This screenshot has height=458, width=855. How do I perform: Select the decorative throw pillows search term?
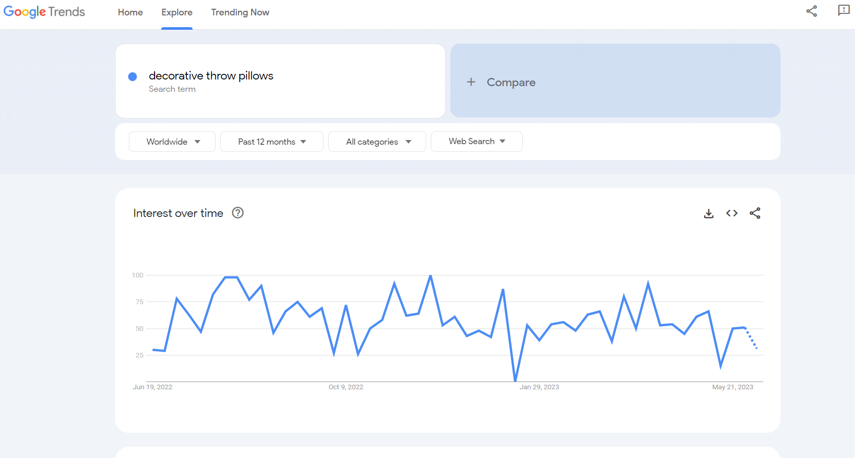pos(211,75)
